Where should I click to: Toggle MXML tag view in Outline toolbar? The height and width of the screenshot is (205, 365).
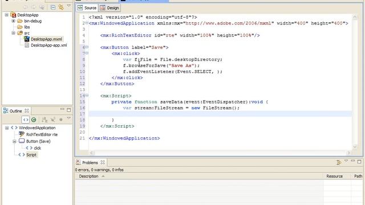(x=26, y=120)
